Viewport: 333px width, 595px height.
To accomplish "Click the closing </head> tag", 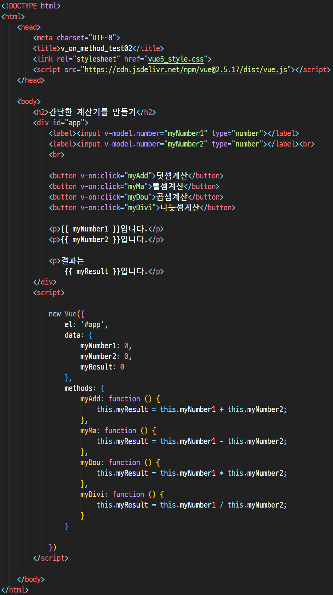I will click(x=31, y=80).
